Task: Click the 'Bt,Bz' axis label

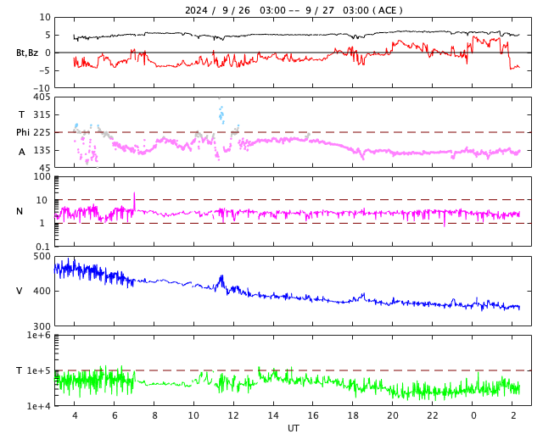Action: [27, 53]
